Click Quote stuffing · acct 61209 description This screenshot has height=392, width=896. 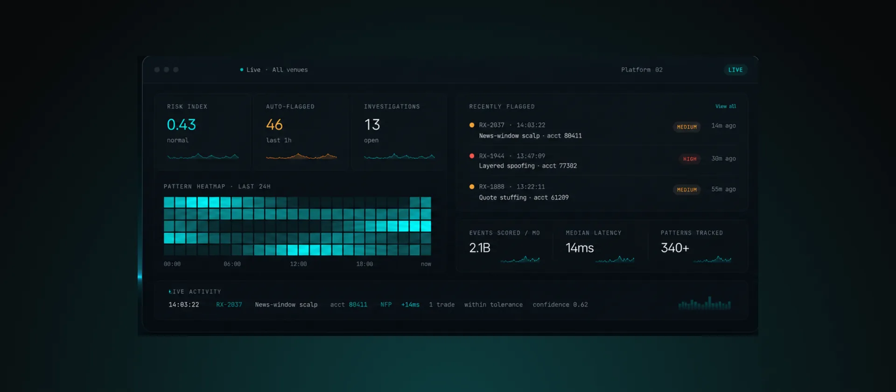(x=524, y=198)
